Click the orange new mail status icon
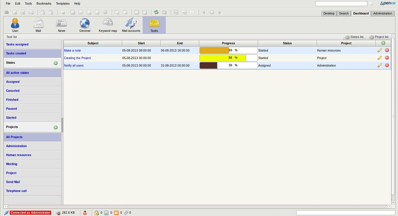Viewport: 398px width, 216px height. pyautogui.click(x=116, y=213)
